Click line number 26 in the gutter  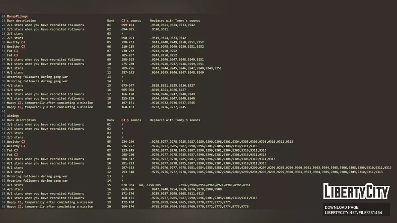pos(3,25)
